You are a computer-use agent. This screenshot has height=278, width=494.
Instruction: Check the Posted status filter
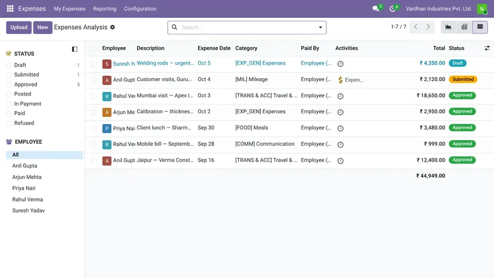tap(9, 94)
